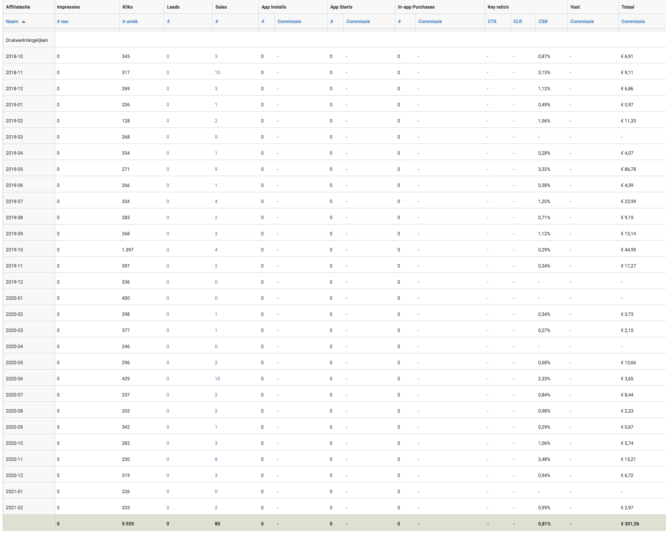Screen dimensions: 666x534
Task: Sort by the Vast Commissie header
Action: [582, 21]
